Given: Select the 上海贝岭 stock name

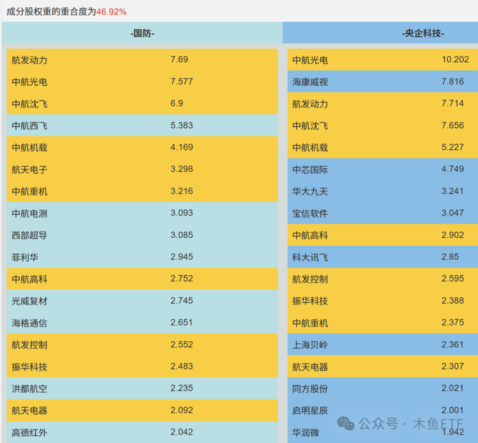Looking at the screenshot, I should [310, 345].
